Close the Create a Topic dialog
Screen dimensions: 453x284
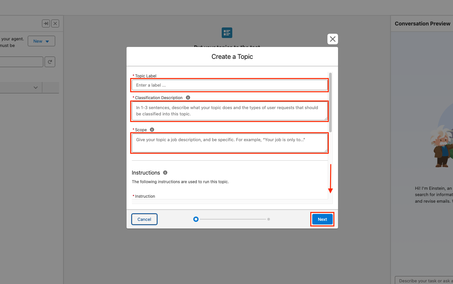tap(332, 39)
